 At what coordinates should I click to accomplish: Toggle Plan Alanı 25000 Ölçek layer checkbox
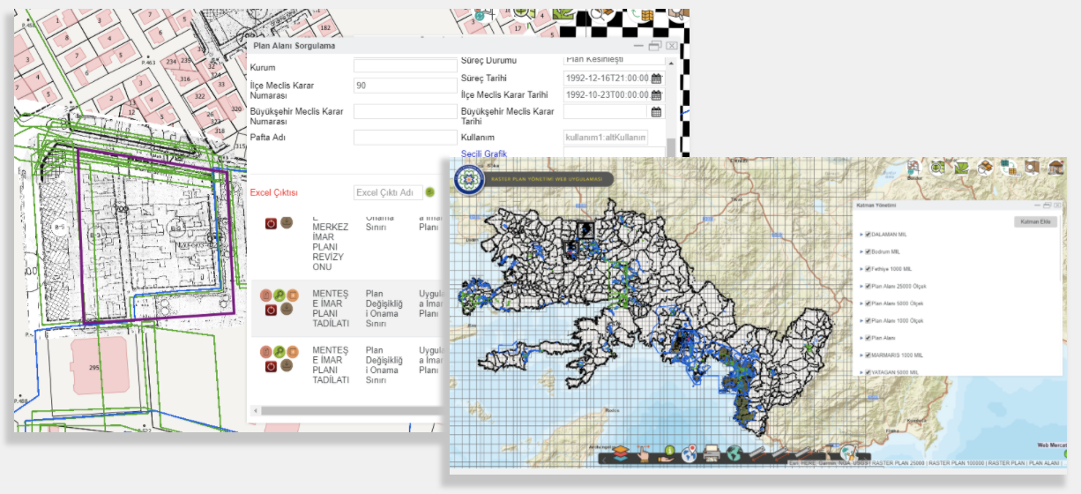868,286
